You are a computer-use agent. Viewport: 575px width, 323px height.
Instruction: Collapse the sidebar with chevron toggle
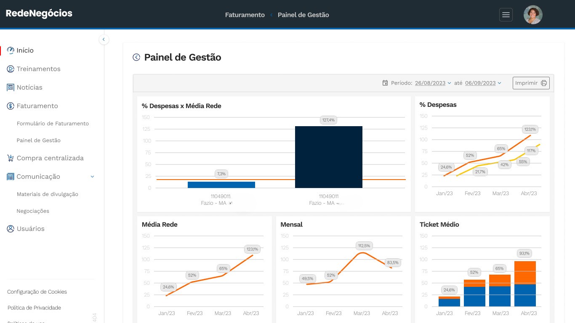tap(104, 40)
